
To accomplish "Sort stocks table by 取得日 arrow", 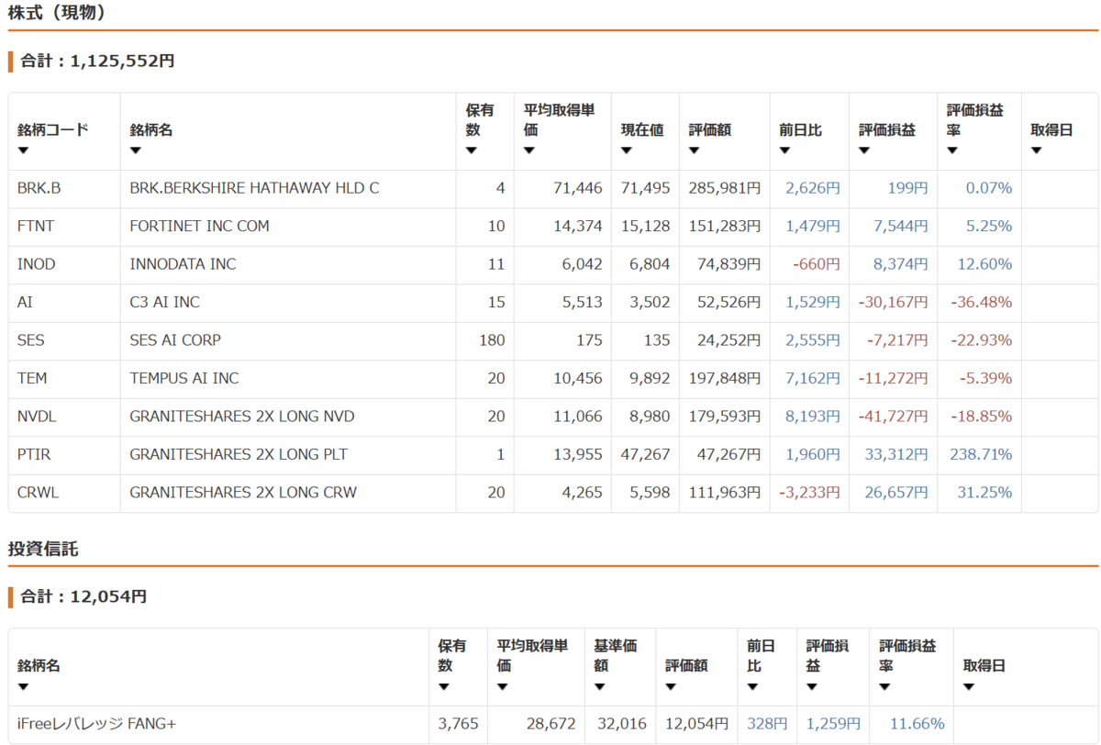I will click(1036, 151).
